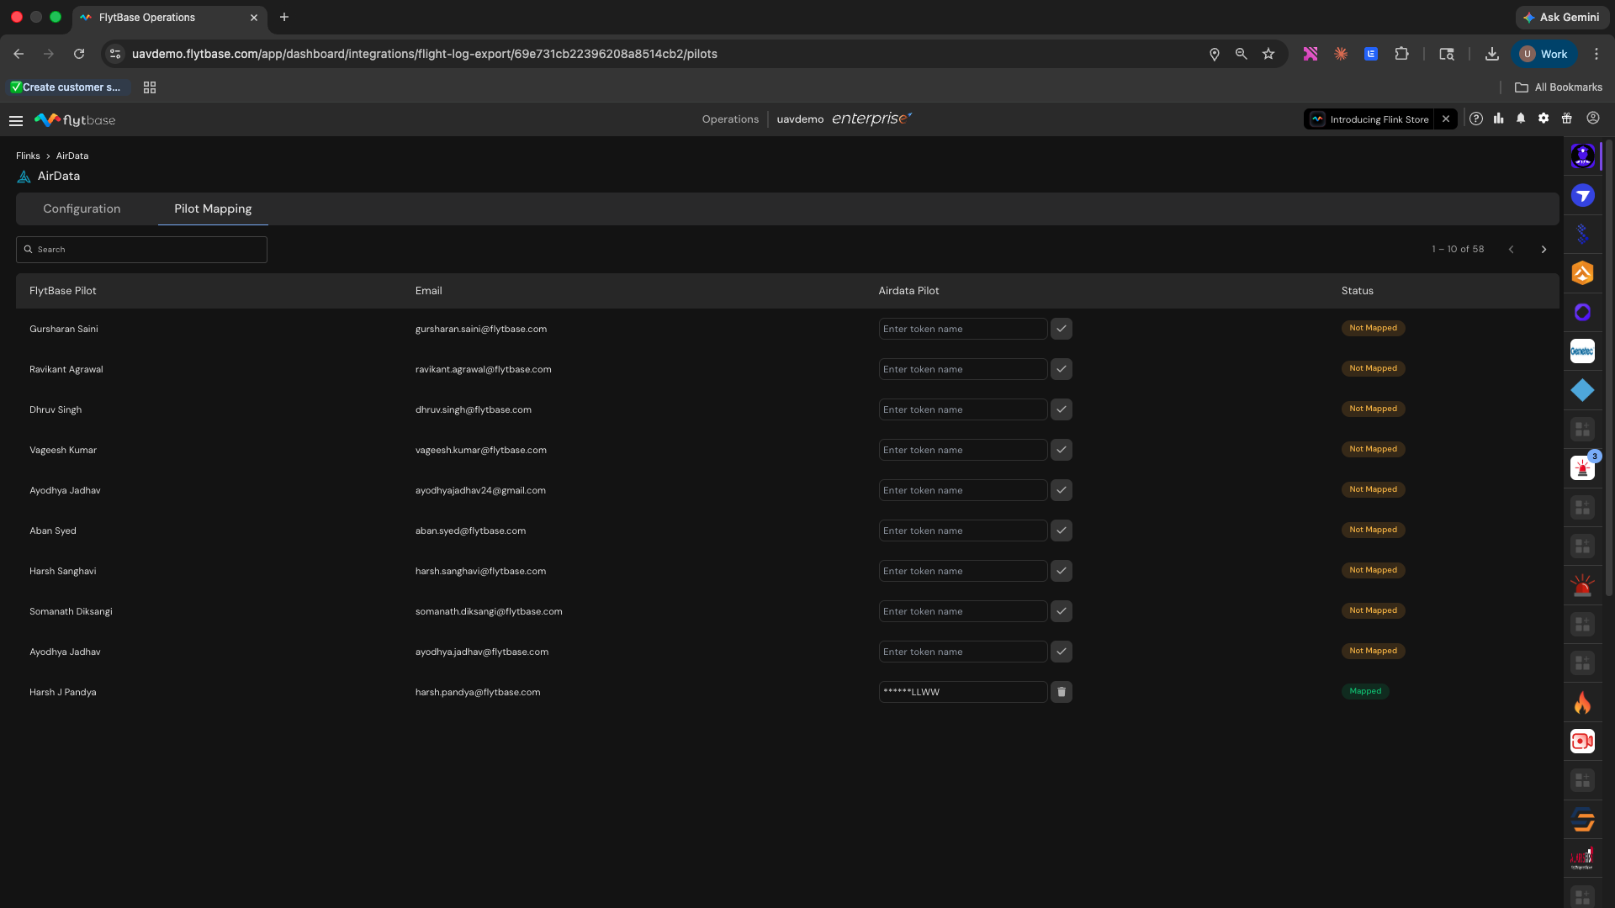Open the blue paper-plane arrow flink icon
1615x908 pixels.
(1582, 196)
